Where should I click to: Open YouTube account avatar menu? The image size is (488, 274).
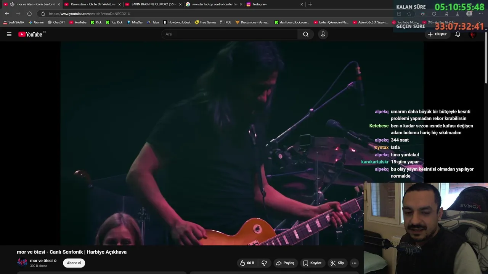(473, 34)
